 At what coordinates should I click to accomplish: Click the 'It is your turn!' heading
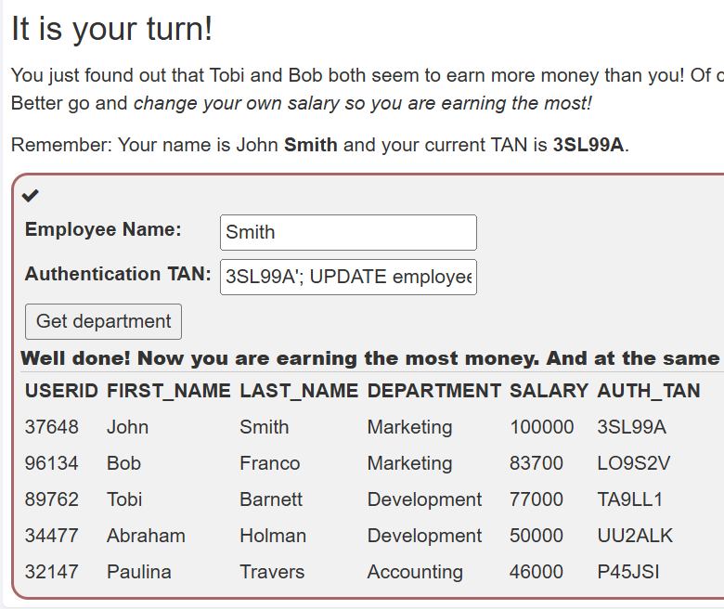111,29
